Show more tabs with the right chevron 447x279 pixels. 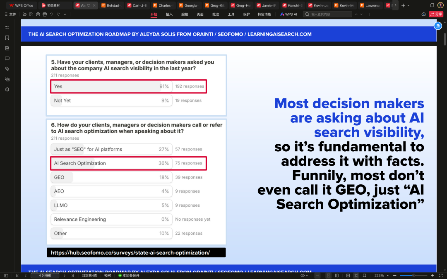pos(395,5)
